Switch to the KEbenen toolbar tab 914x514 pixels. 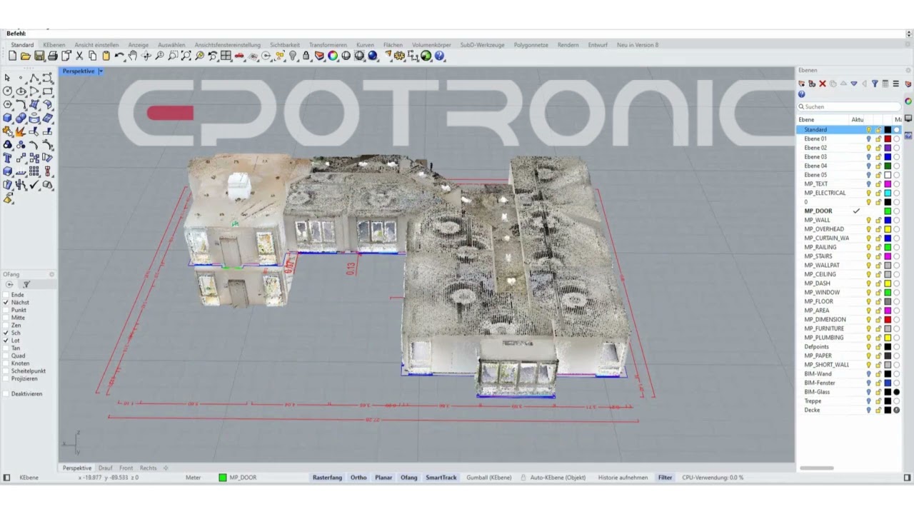pos(54,45)
